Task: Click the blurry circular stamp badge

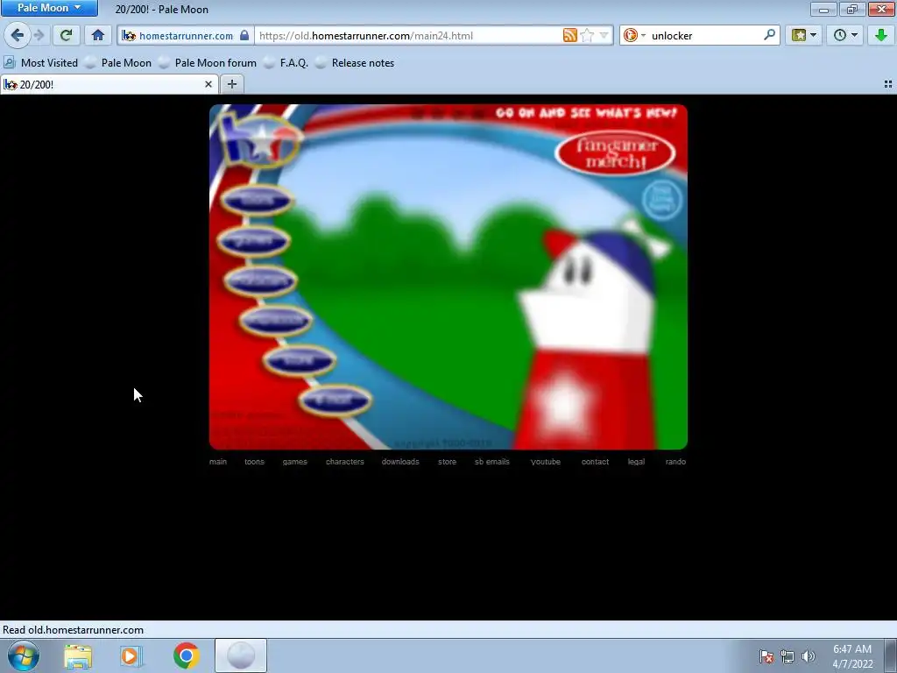Action: (x=662, y=201)
